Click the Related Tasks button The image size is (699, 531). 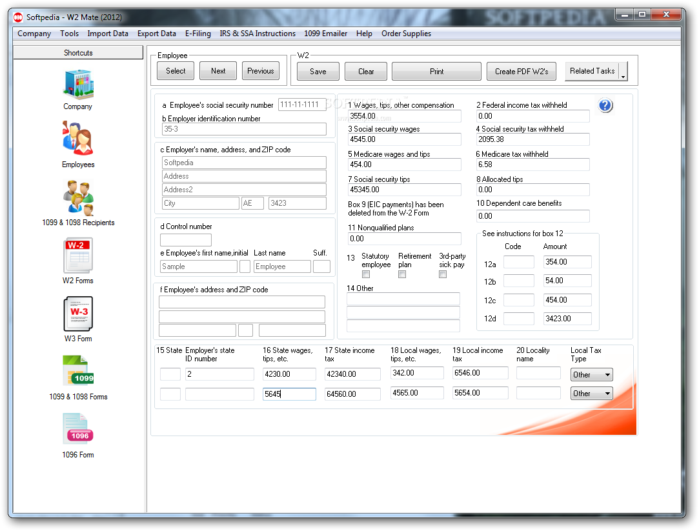[592, 71]
